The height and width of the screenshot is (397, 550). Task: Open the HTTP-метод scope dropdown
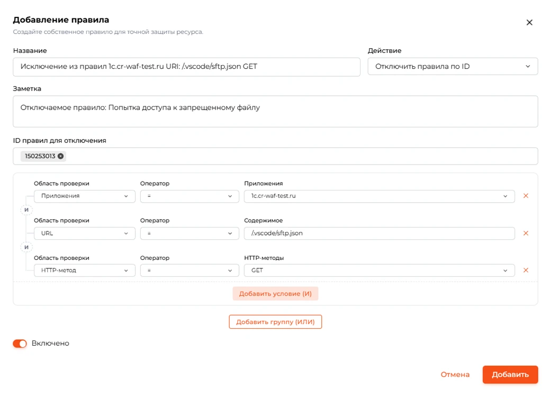click(85, 270)
